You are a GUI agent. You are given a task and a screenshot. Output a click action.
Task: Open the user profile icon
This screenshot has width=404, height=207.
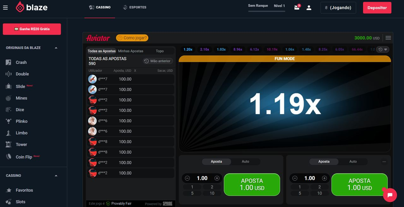(309, 8)
